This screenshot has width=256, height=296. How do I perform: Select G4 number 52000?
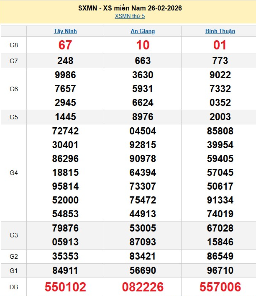coord(65,200)
